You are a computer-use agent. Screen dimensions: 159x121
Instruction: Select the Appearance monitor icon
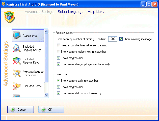17,35
